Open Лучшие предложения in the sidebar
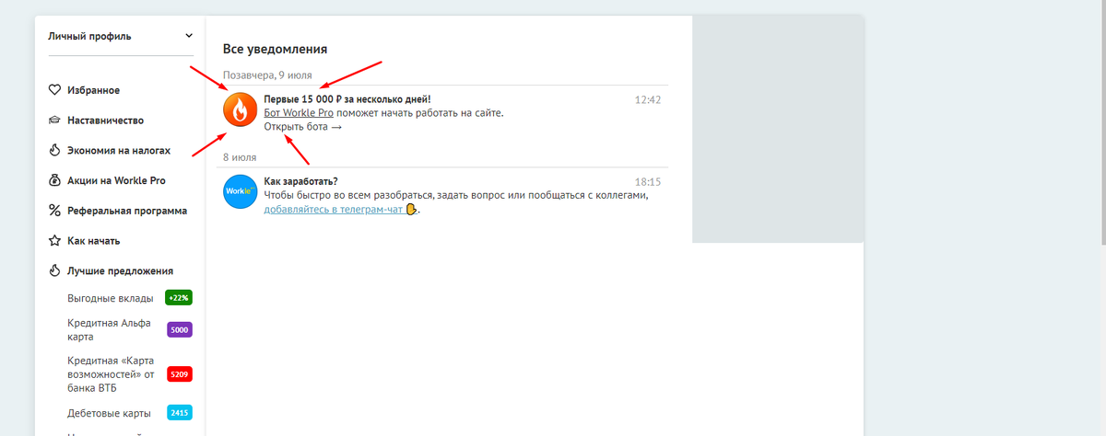1106x436 pixels. point(120,270)
